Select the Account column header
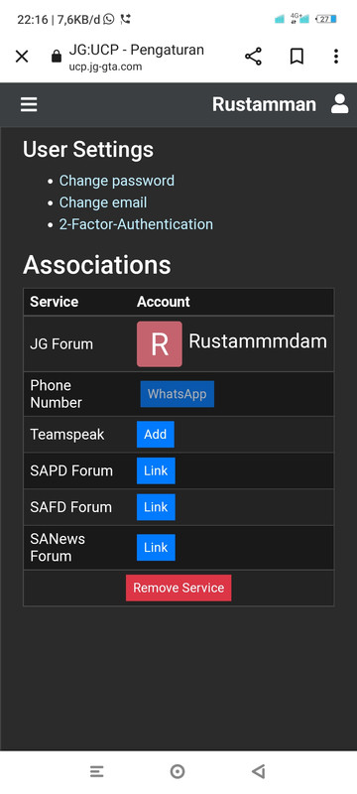 point(164,302)
